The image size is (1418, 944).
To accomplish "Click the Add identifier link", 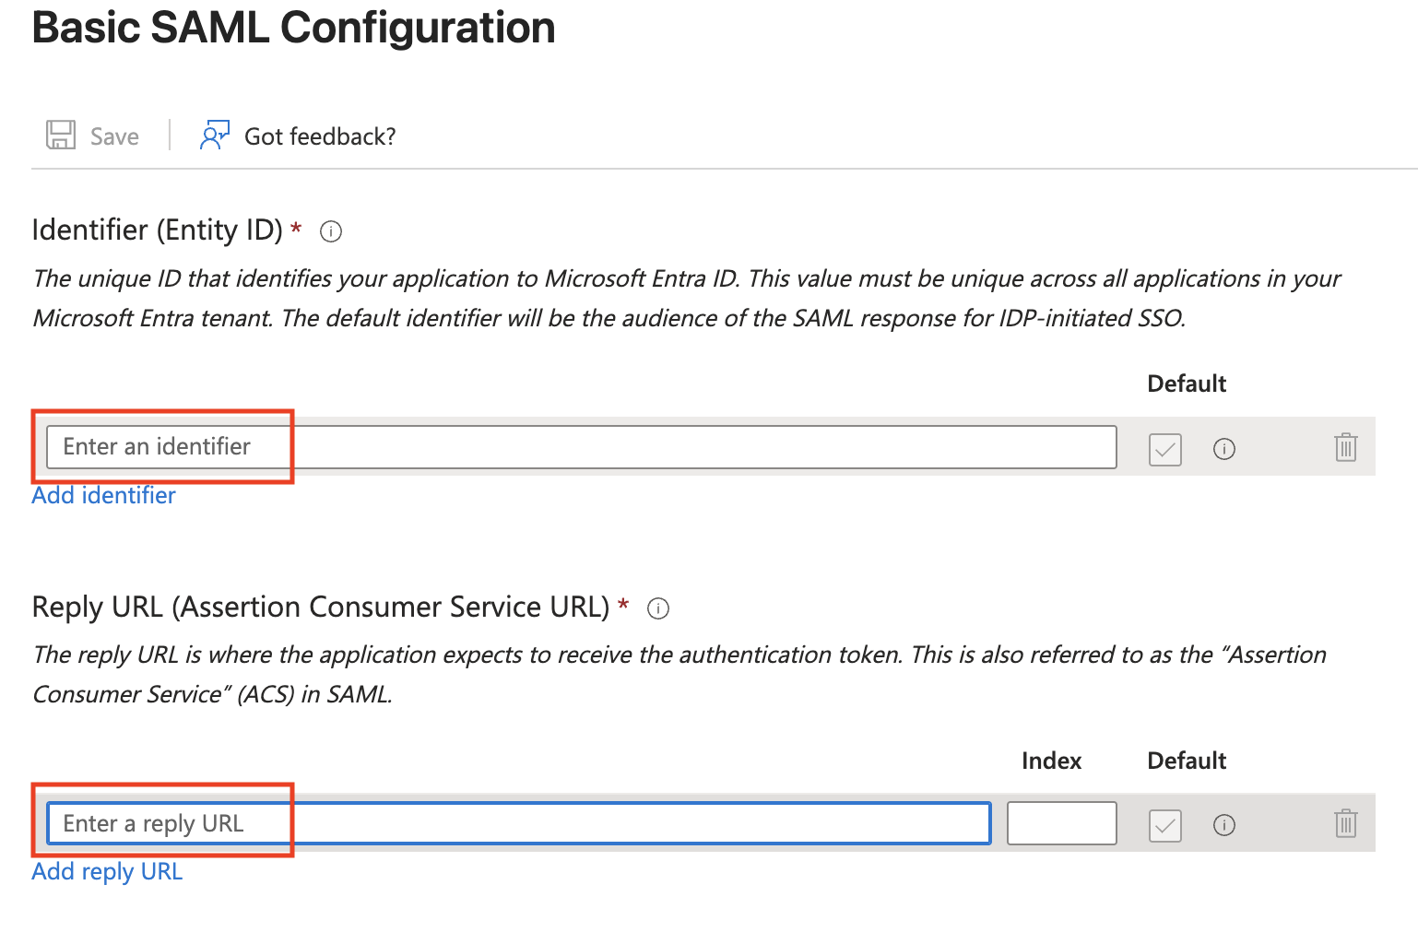I will pyautogui.click(x=103, y=496).
